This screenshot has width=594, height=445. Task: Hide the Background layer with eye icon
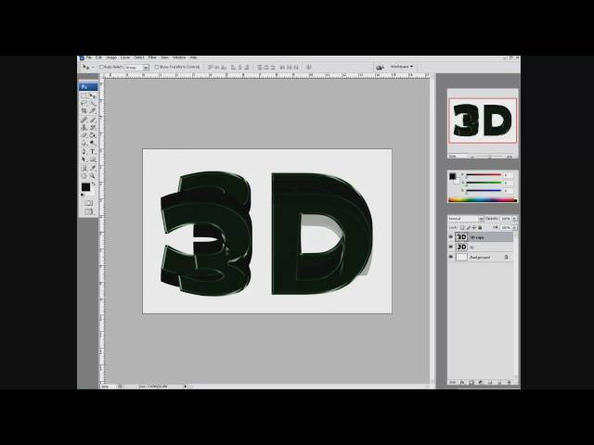coord(451,257)
